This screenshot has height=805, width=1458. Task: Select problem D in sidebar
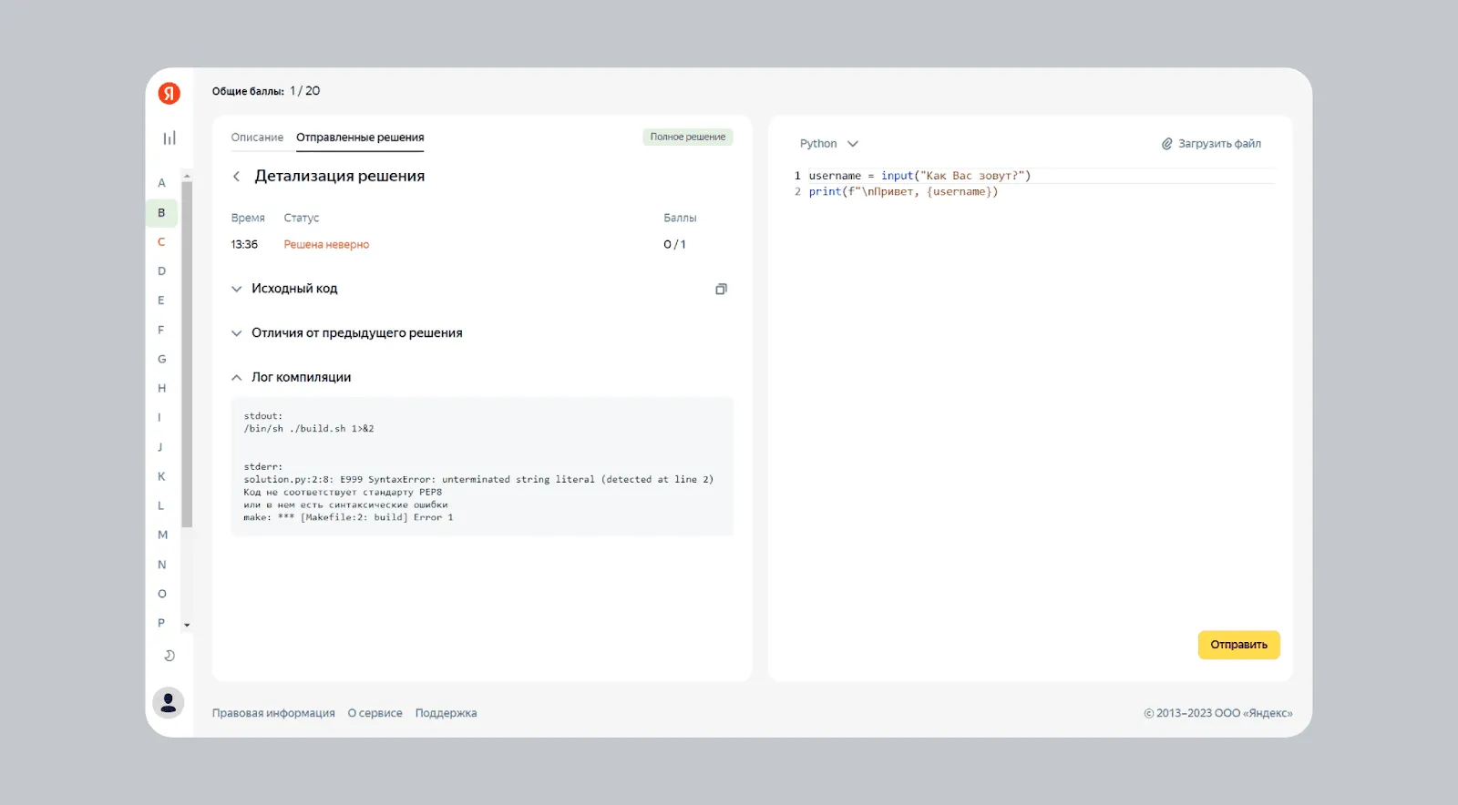pos(162,271)
